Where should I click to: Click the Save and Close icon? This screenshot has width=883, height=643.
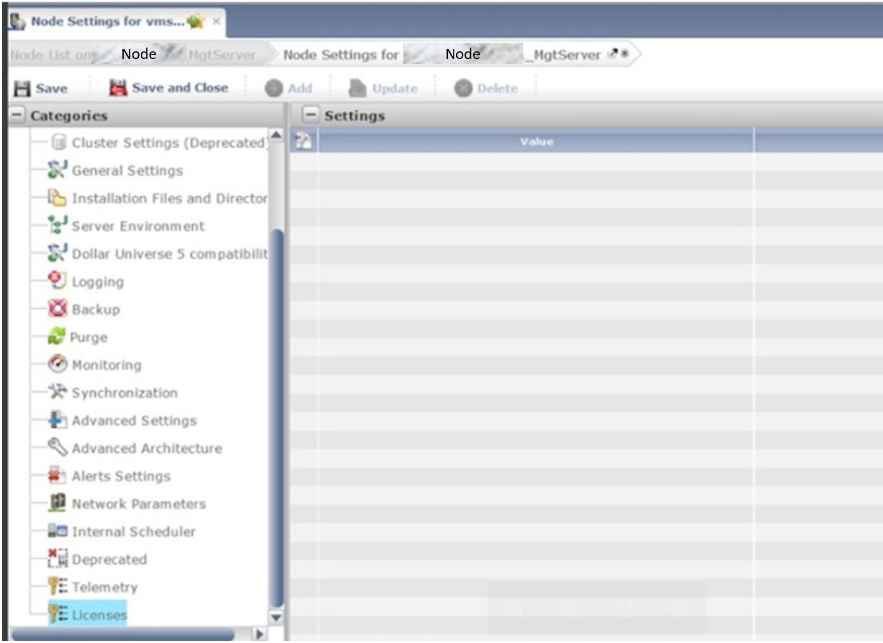(x=118, y=88)
